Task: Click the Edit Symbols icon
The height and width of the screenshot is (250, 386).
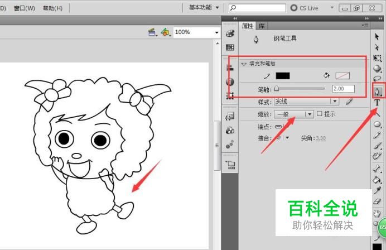Action: [x=166, y=32]
